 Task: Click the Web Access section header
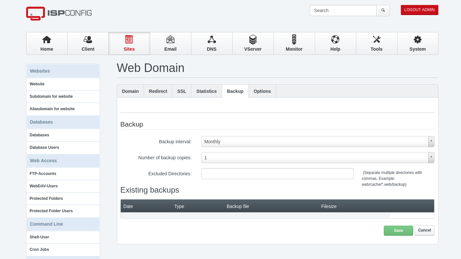click(63, 161)
